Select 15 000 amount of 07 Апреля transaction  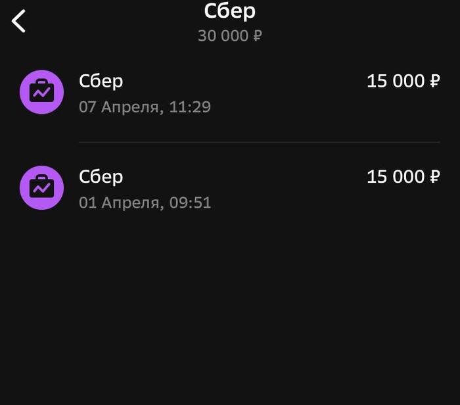[x=396, y=82]
